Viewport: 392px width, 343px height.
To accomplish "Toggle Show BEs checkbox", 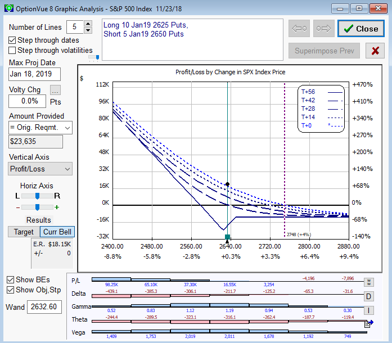I will point(11,279).
